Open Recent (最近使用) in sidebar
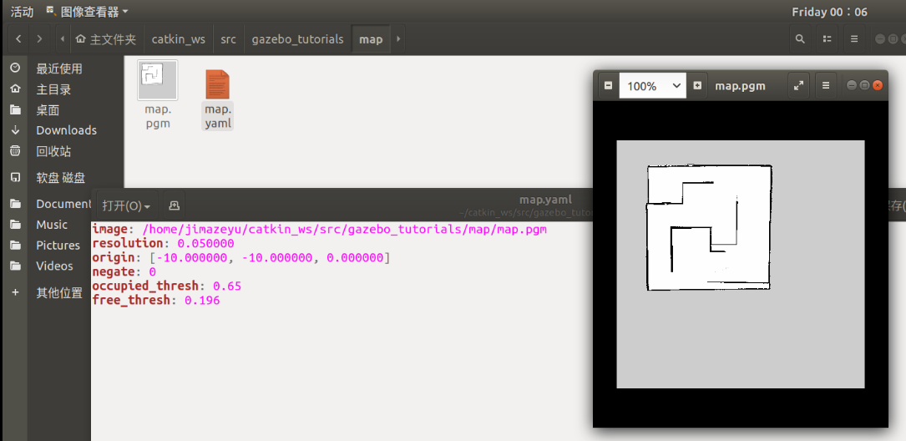Viewport: 906px width, 441px height. point(59,68)
